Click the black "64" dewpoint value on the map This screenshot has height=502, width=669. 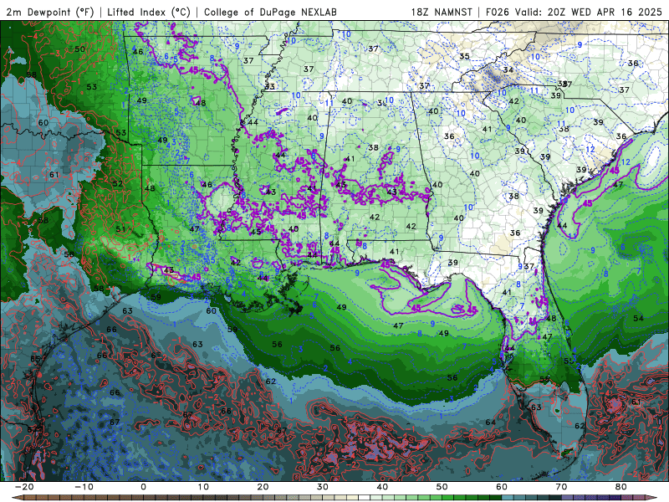pyautogui.click(x=491, y=423)
